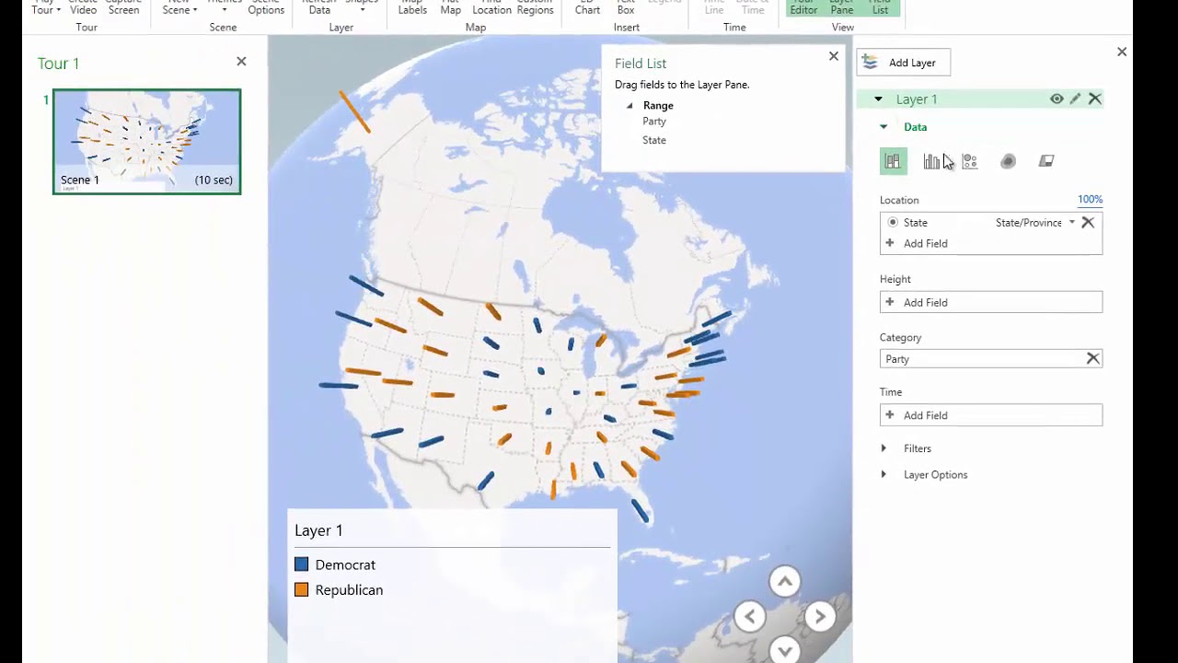This screenshot has height=663, width=1178.
Task: Click the 100% mapping confidence link
Action: point(1090,199)
